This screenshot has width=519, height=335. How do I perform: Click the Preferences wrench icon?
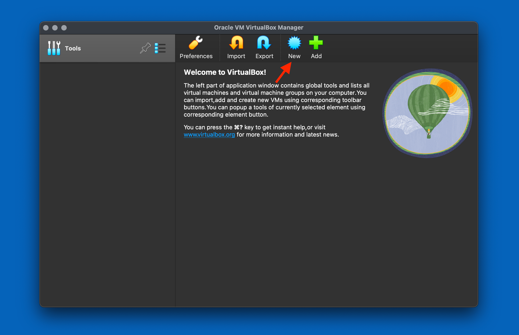[x=196, y=43]
